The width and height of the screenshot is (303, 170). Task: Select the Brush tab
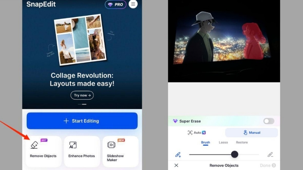coord(205,143)
